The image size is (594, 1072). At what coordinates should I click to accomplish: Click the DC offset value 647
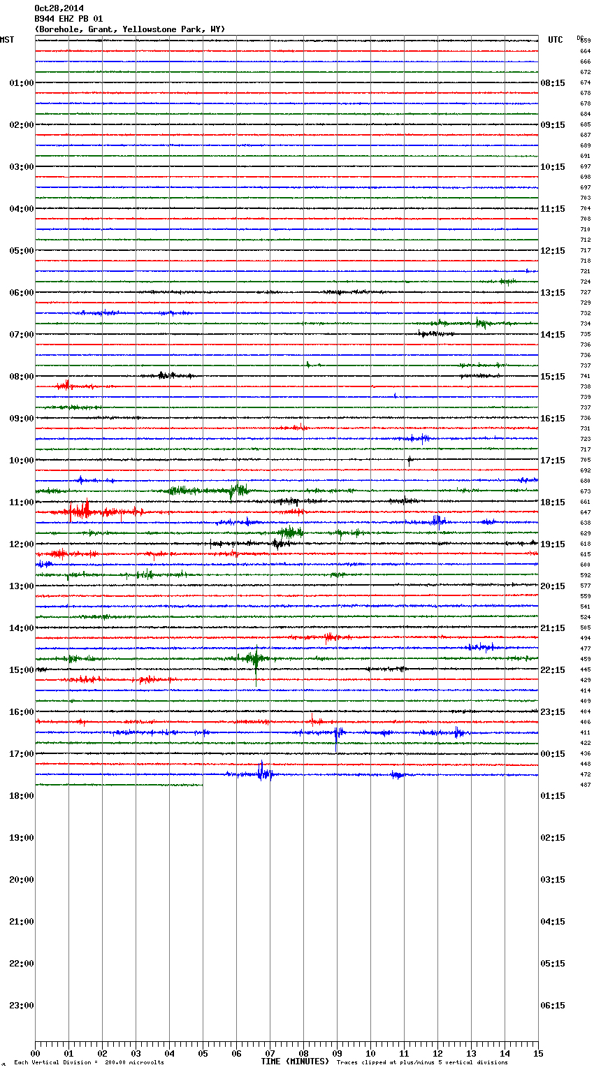pyautogui.click(x=586, y=513)
